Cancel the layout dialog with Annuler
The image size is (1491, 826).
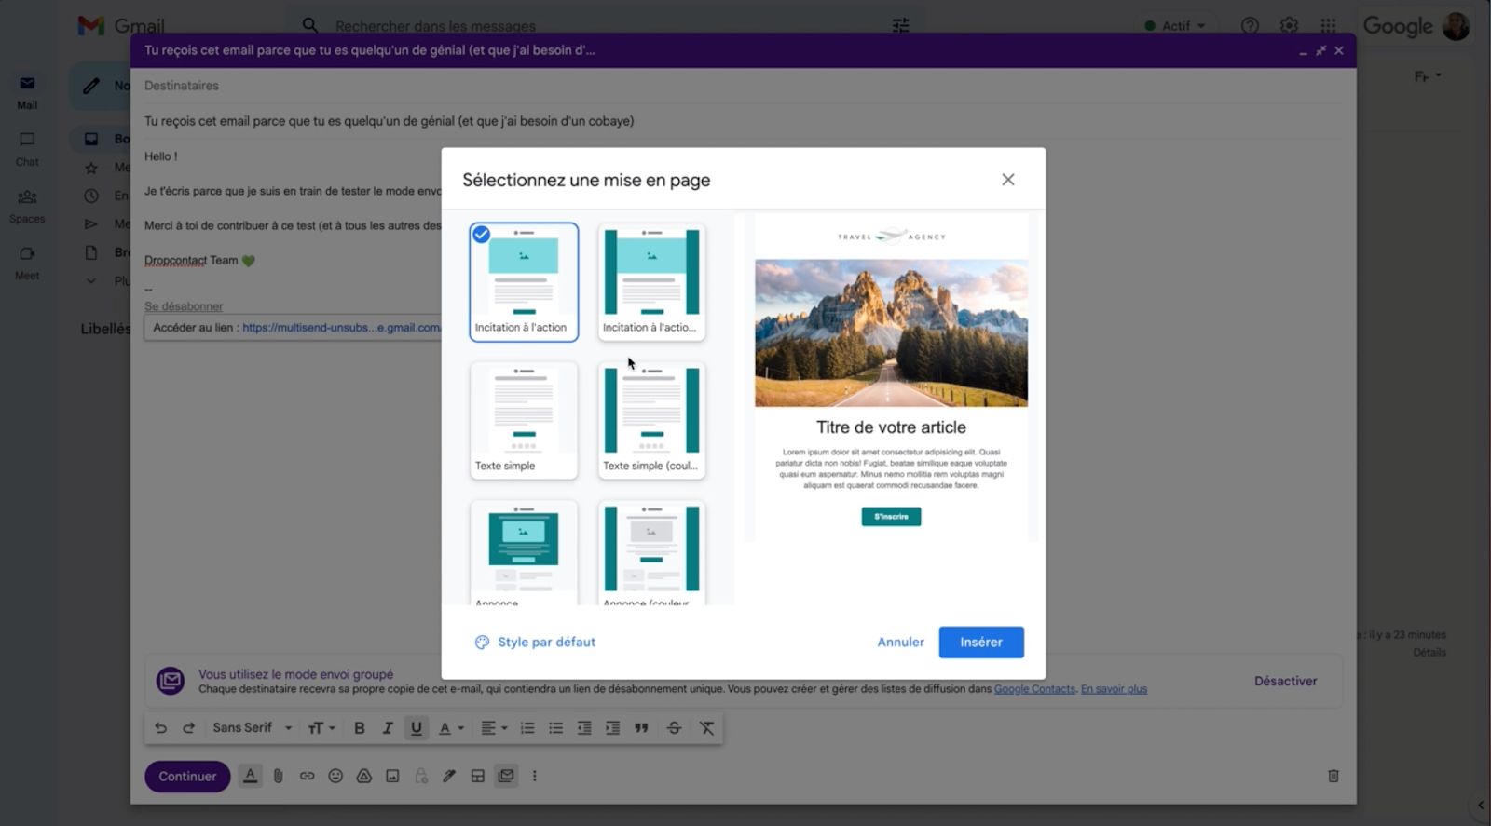click(x=900, y=643)
